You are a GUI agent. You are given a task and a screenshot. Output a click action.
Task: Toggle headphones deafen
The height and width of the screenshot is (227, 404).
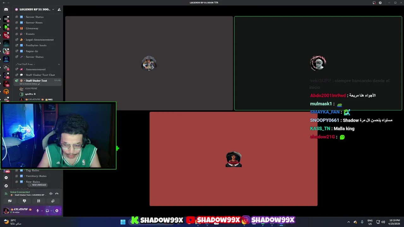47,211
